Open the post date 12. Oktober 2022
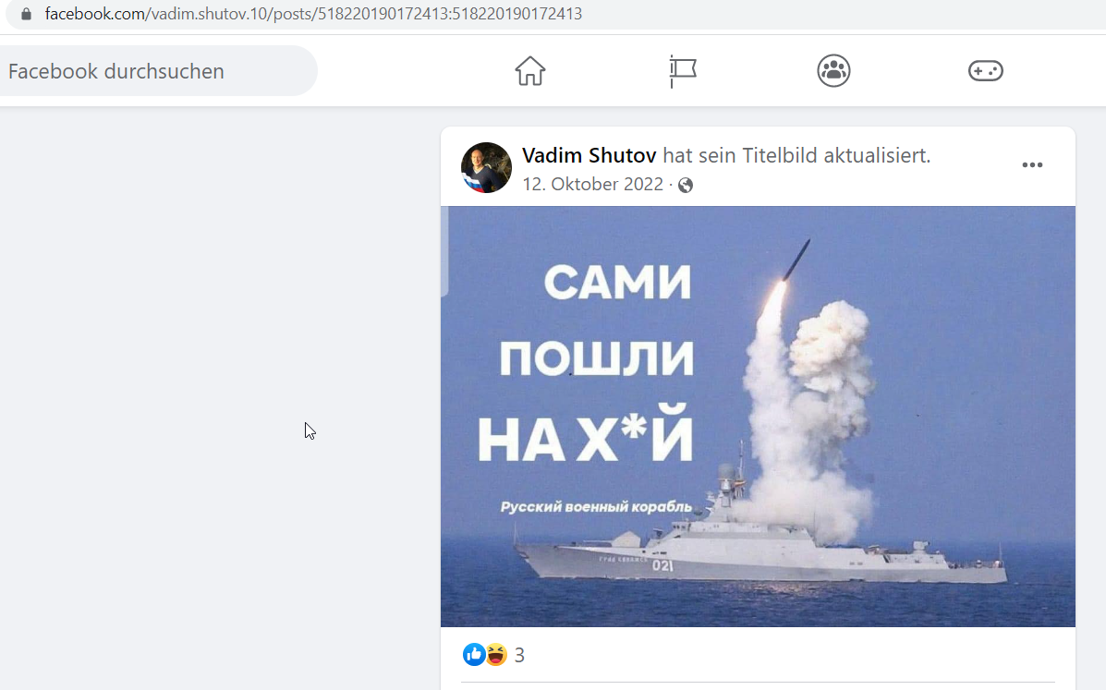This screenshot has height=690, width=1106. coord(592,184)
